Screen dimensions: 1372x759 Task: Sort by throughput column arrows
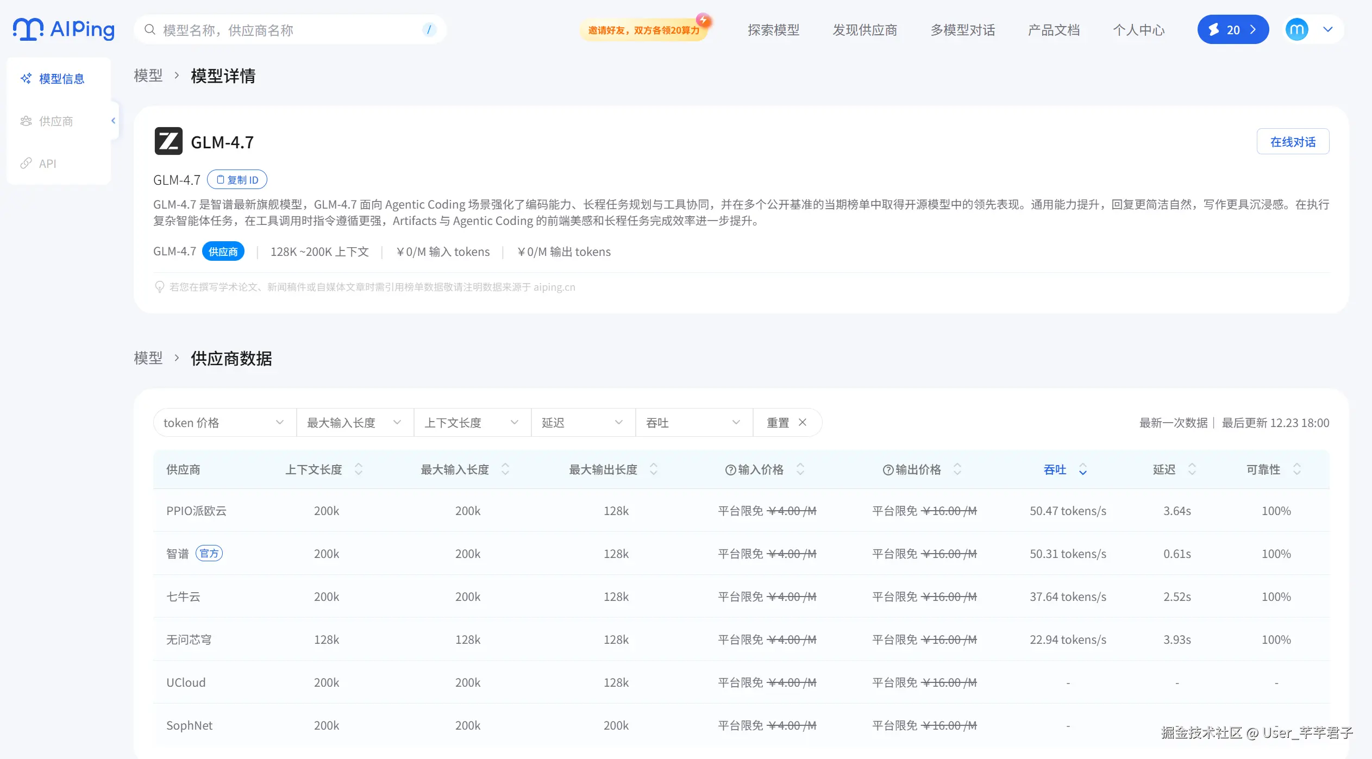tap(1082, 469)
